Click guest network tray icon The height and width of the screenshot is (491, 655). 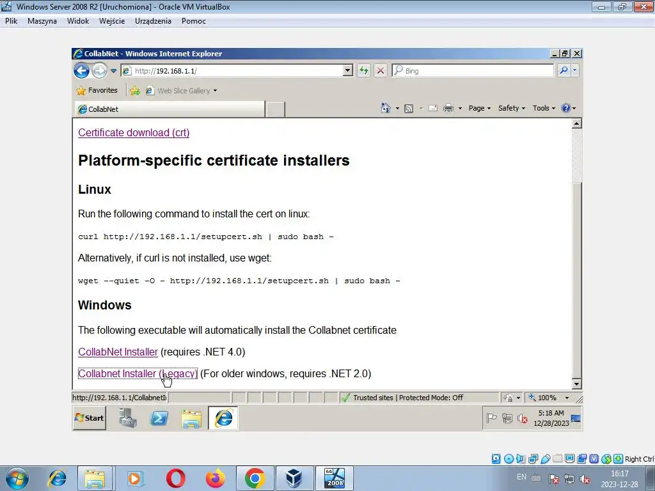click(507, 418)
